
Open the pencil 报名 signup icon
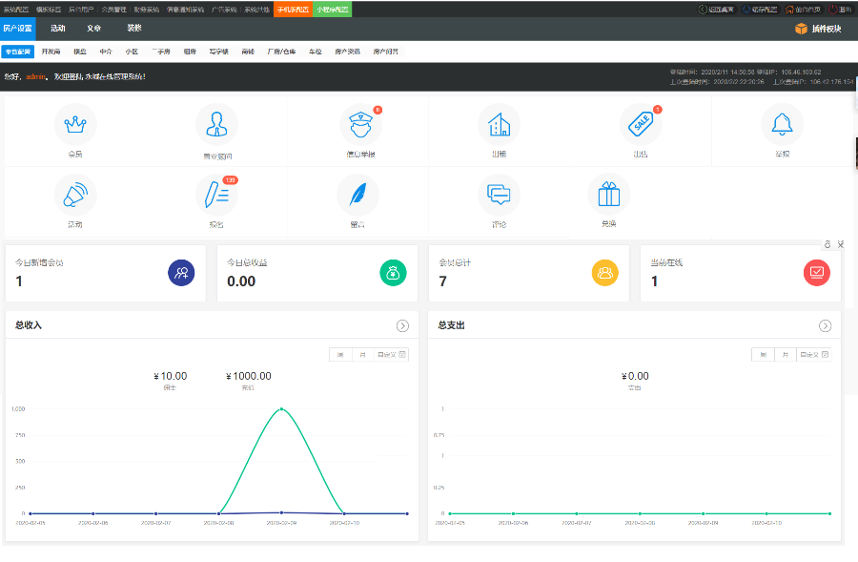216,195
